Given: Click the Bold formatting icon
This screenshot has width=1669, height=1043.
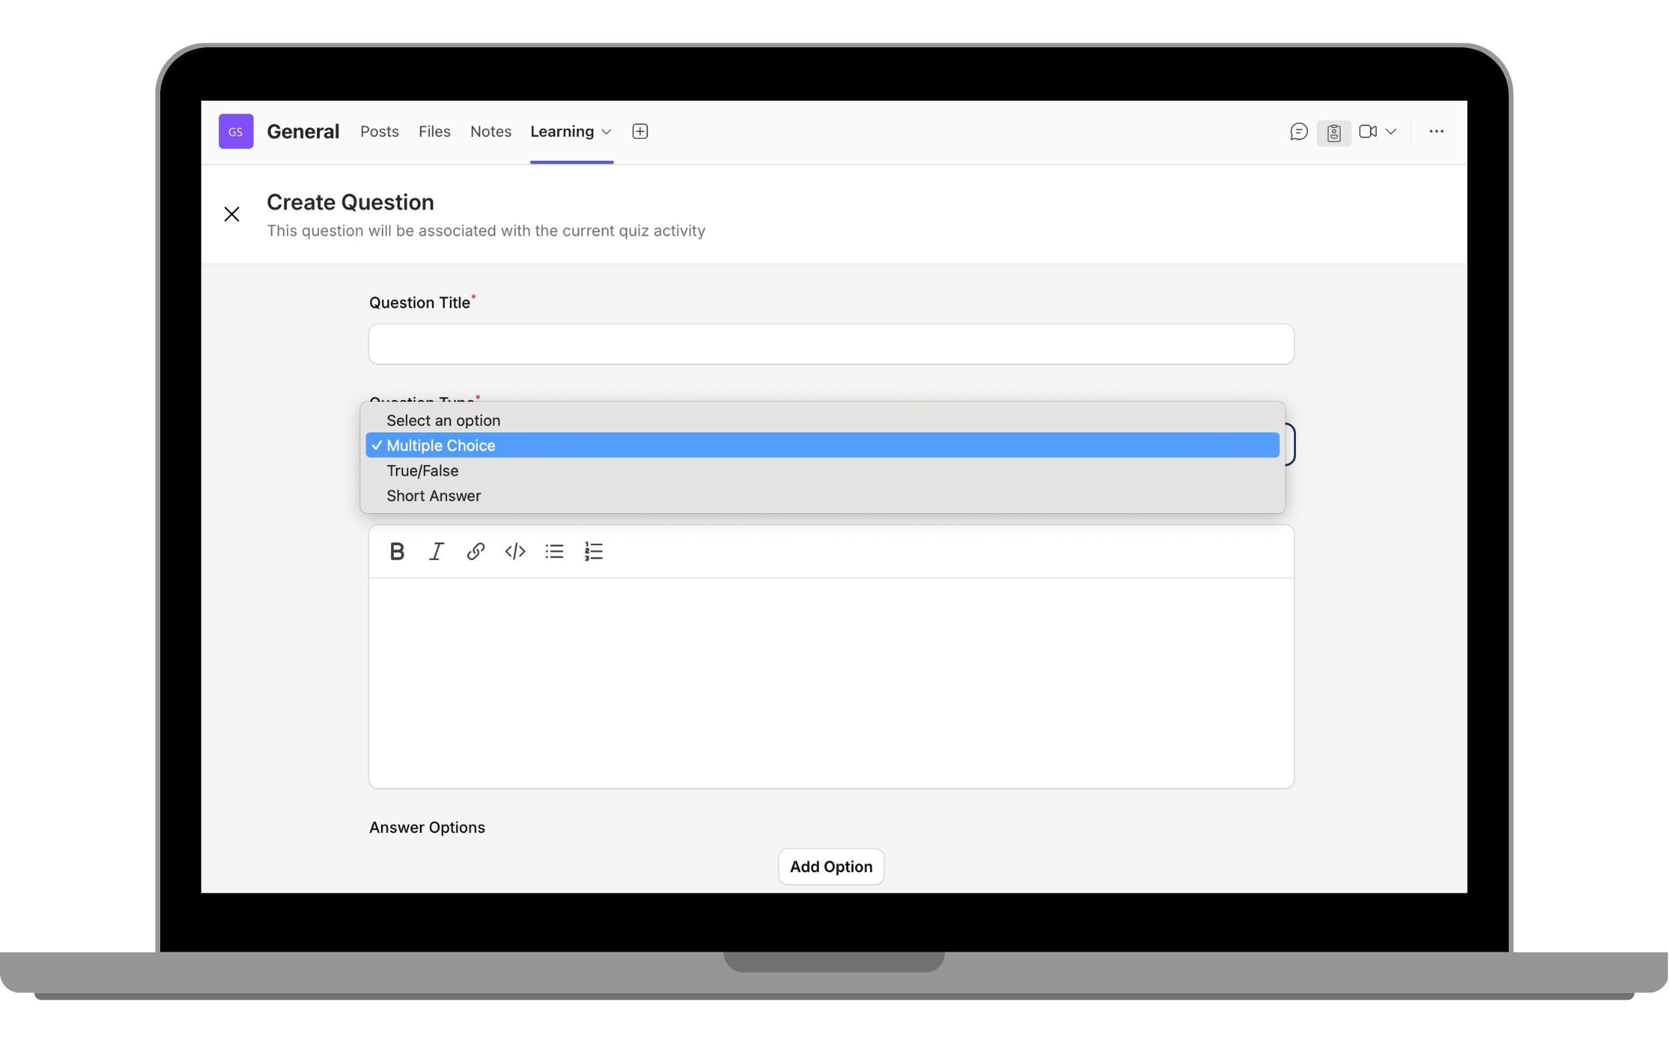Looking at the screenshot, I should pyautogui.click(x=397, y=551).
